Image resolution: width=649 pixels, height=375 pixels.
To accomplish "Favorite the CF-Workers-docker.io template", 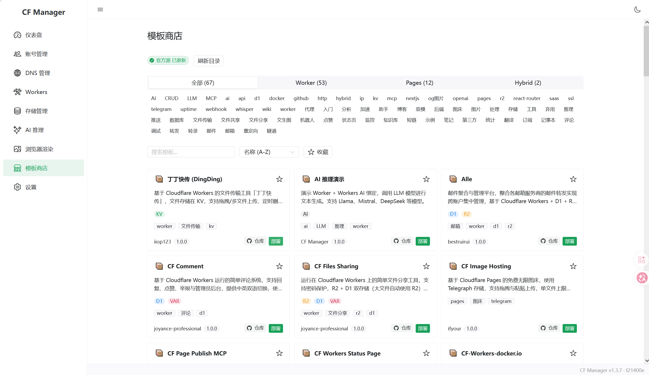I will [573, 353].
